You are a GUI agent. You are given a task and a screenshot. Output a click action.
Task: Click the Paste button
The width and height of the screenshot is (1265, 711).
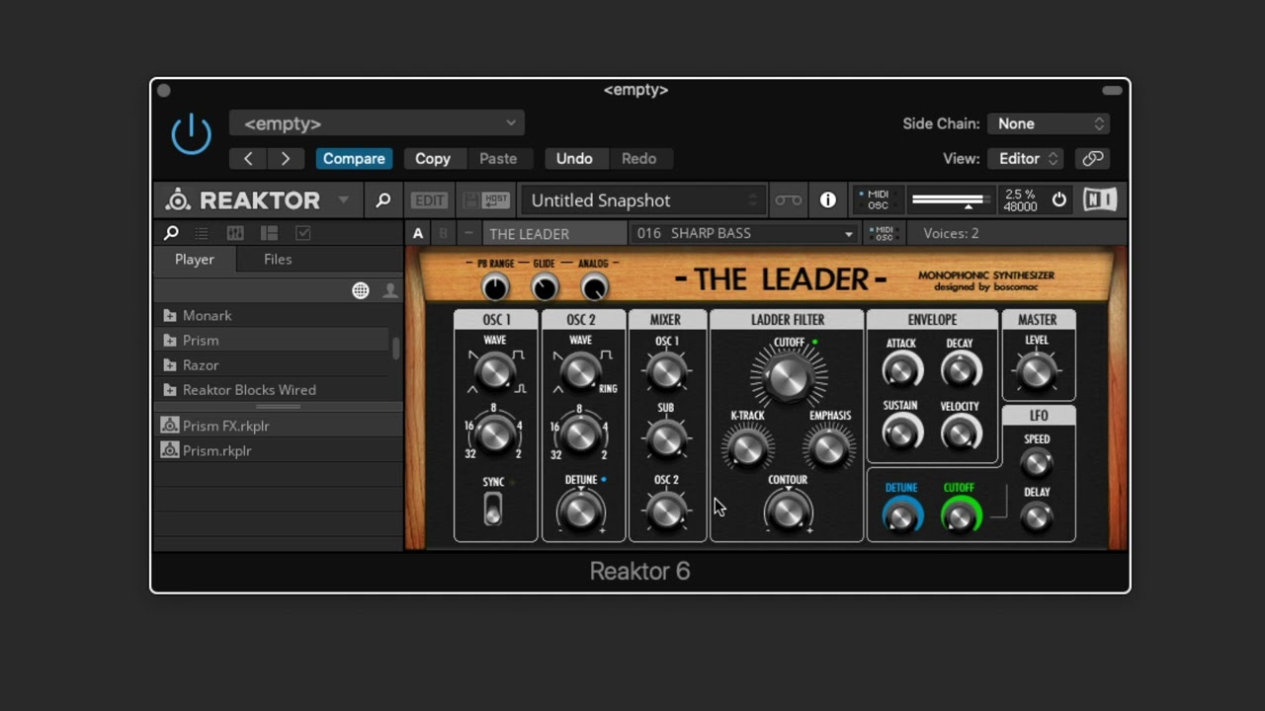[x=498, y=158]
